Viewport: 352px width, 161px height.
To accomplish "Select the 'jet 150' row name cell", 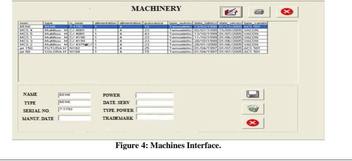I will click(x=31, y=48).
